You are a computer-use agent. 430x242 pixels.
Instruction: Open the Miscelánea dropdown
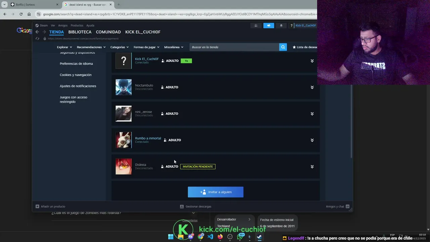tap(174, 47)
